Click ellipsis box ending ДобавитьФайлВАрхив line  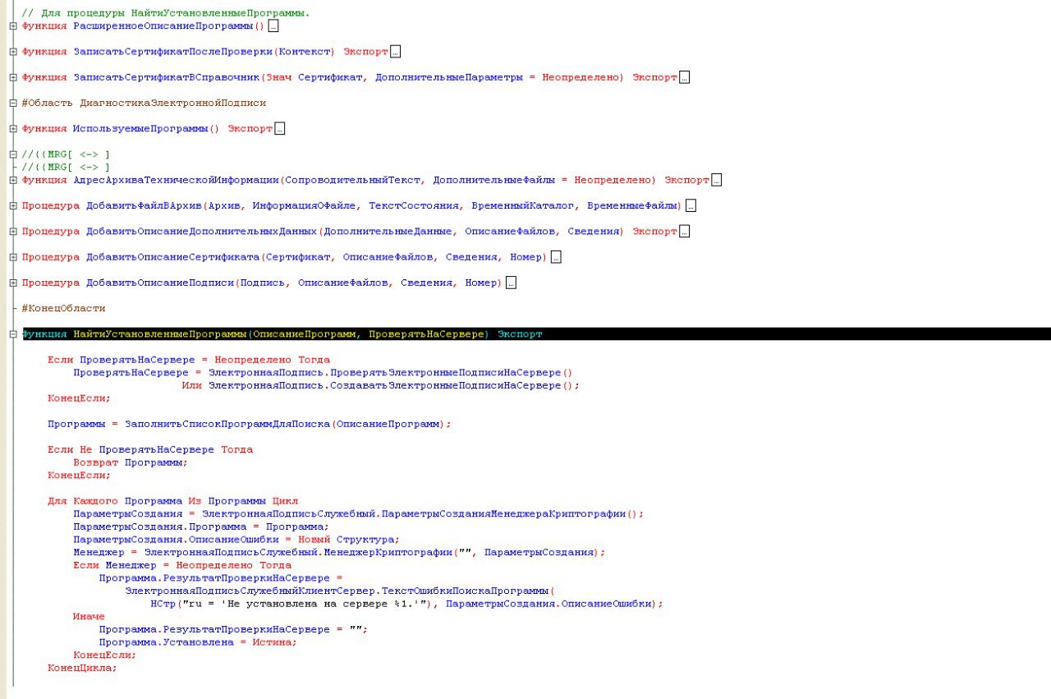pos(691,205)
